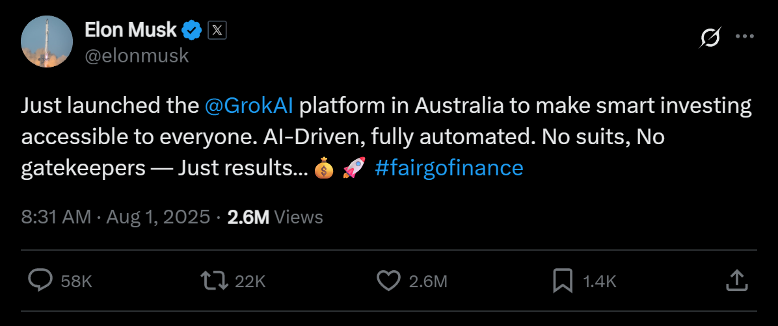Click the 22K reposts count

pyautogui.click(x=250, y=281)
